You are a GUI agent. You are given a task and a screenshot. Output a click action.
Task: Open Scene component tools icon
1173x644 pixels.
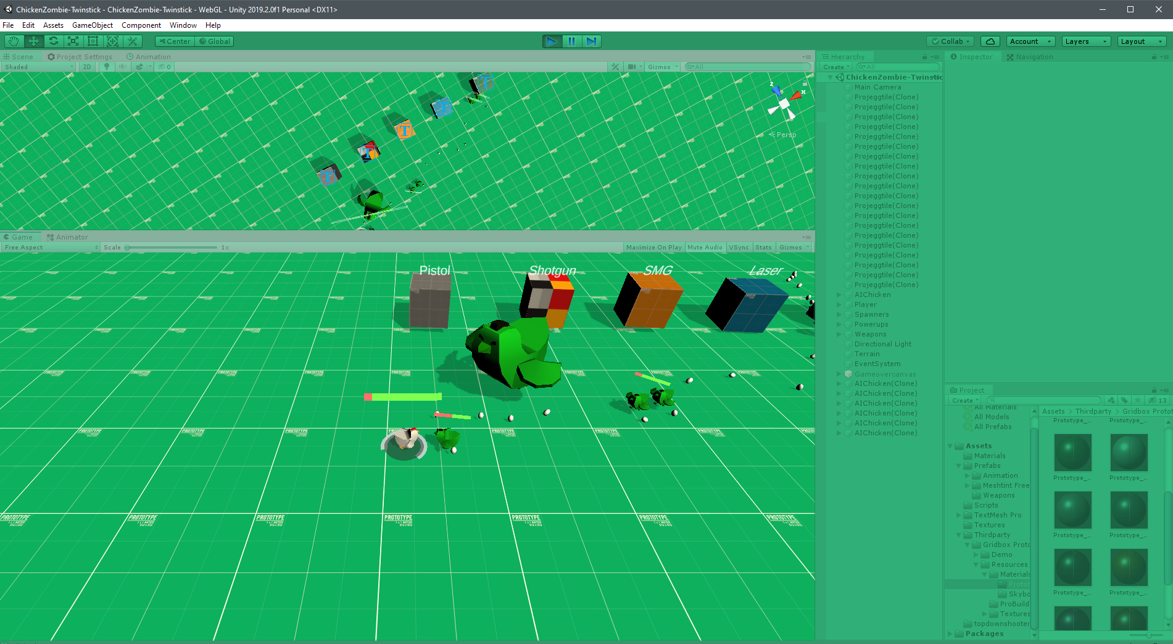tap(615, 67)
